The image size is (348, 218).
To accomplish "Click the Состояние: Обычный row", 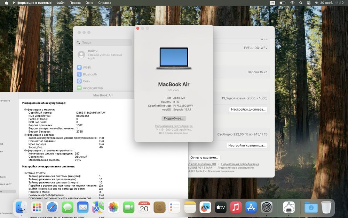I will [58, 157].
